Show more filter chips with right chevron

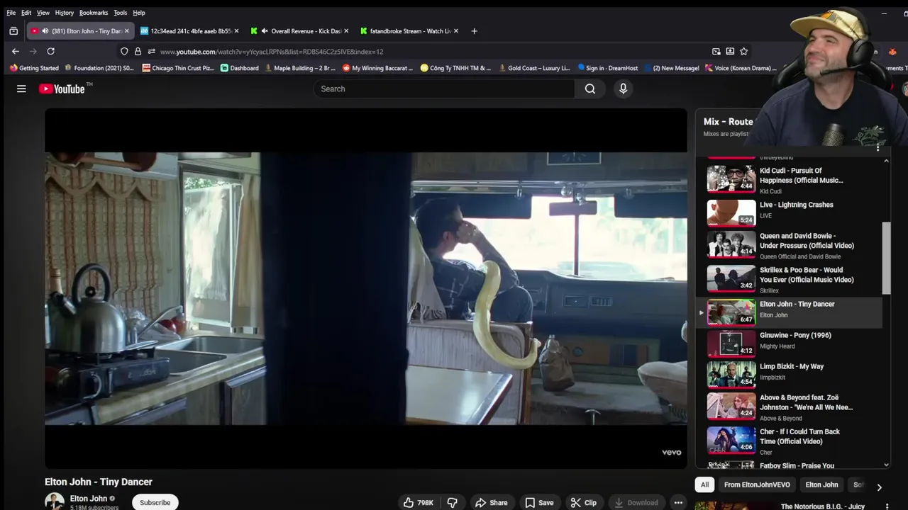click(x=879, y=487)
